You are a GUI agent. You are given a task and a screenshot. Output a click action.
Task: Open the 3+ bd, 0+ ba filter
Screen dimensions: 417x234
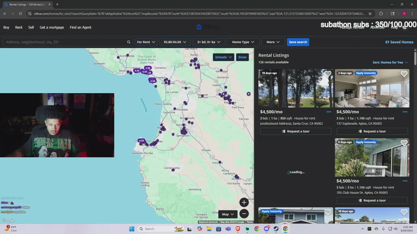pos(209,42)
